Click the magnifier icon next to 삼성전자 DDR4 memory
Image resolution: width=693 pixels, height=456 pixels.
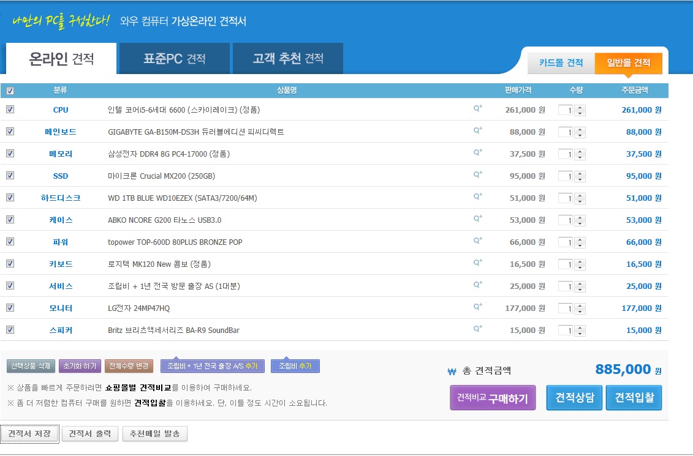(478, 153)
